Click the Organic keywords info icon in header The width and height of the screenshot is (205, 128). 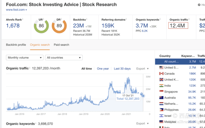160,19
